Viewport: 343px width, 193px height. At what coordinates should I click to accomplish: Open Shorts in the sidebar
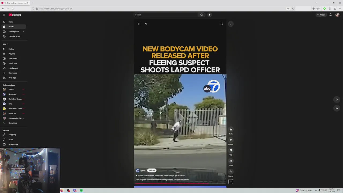13,27
